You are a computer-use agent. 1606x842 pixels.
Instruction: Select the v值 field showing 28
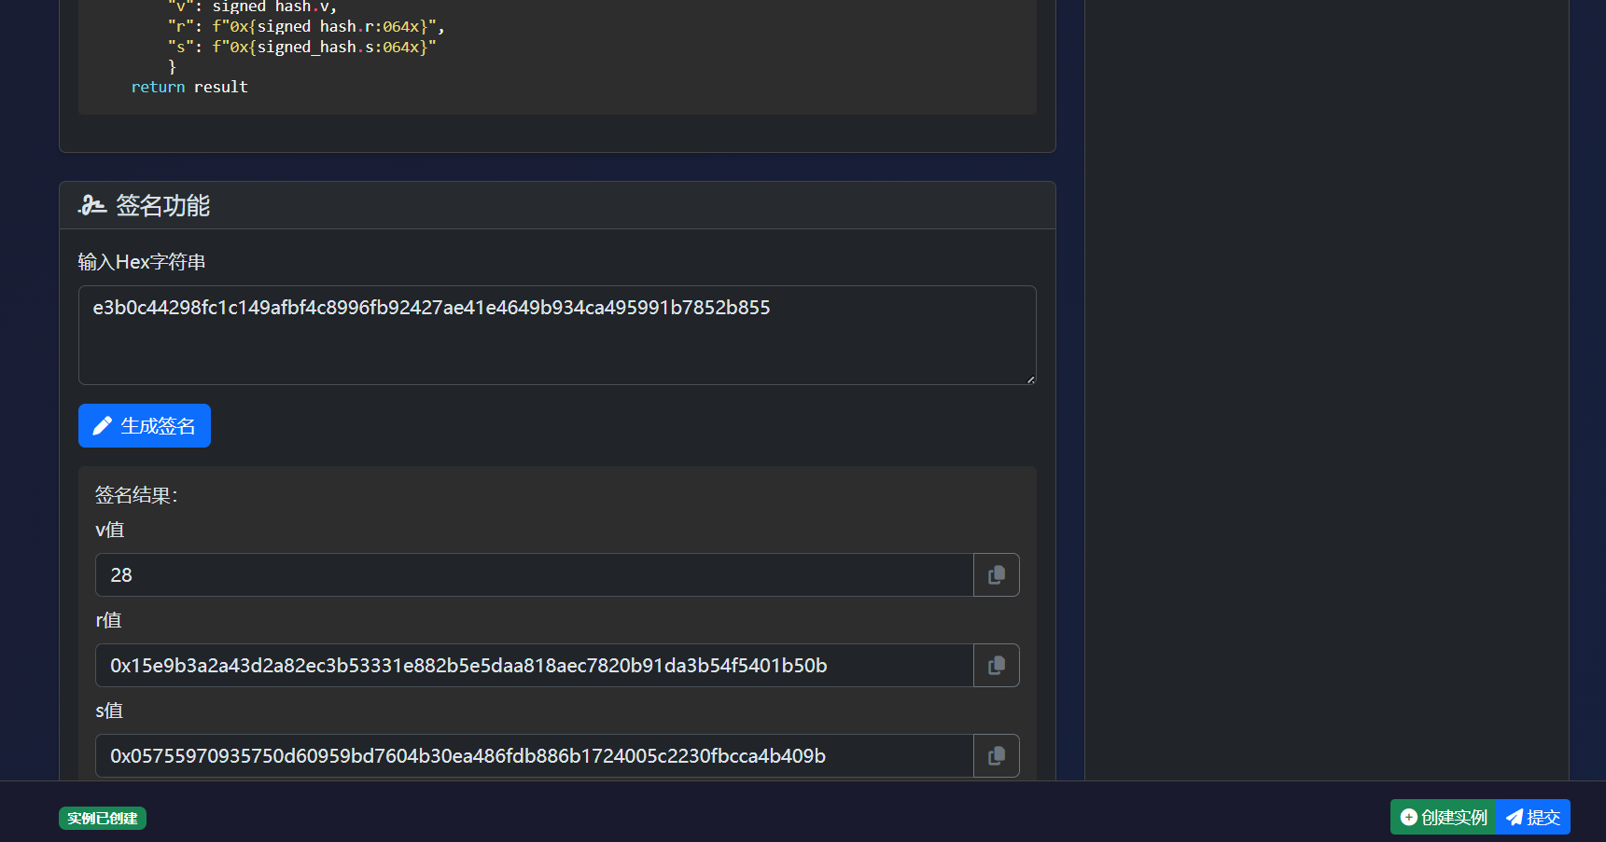pyautogui.click(x=534, y=575)
